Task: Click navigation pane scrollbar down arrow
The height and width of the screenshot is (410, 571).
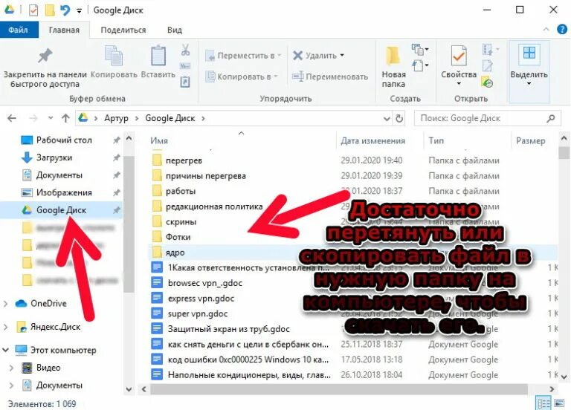Action: [x=129, y=389]
